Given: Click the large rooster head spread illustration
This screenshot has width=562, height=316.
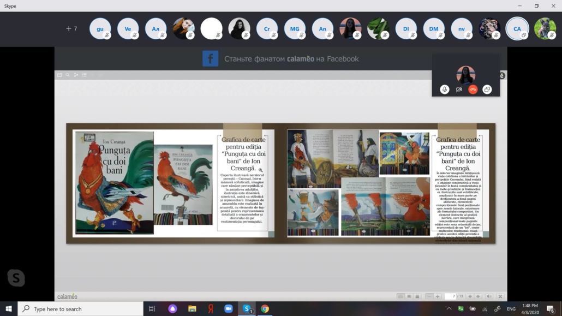Looking at the screenshot, I should click(385, 207).
